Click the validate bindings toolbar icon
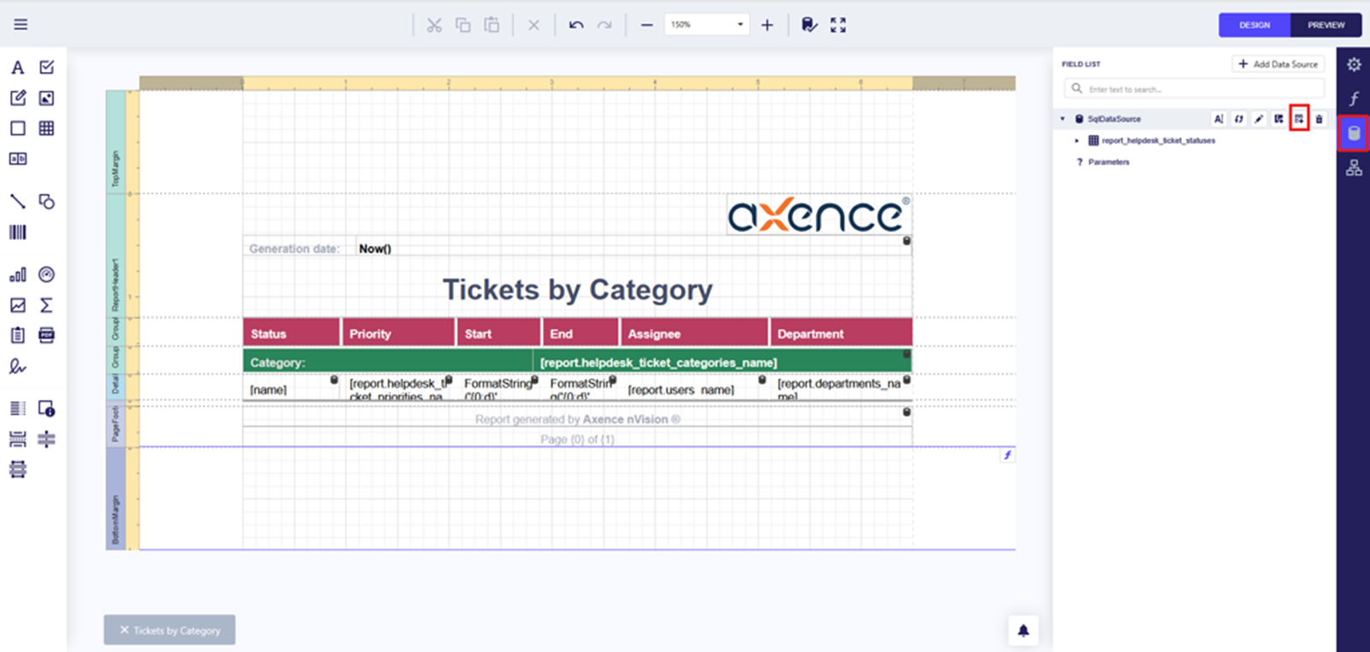Screen dimensions: 1370x652 [x=808, y=25]
